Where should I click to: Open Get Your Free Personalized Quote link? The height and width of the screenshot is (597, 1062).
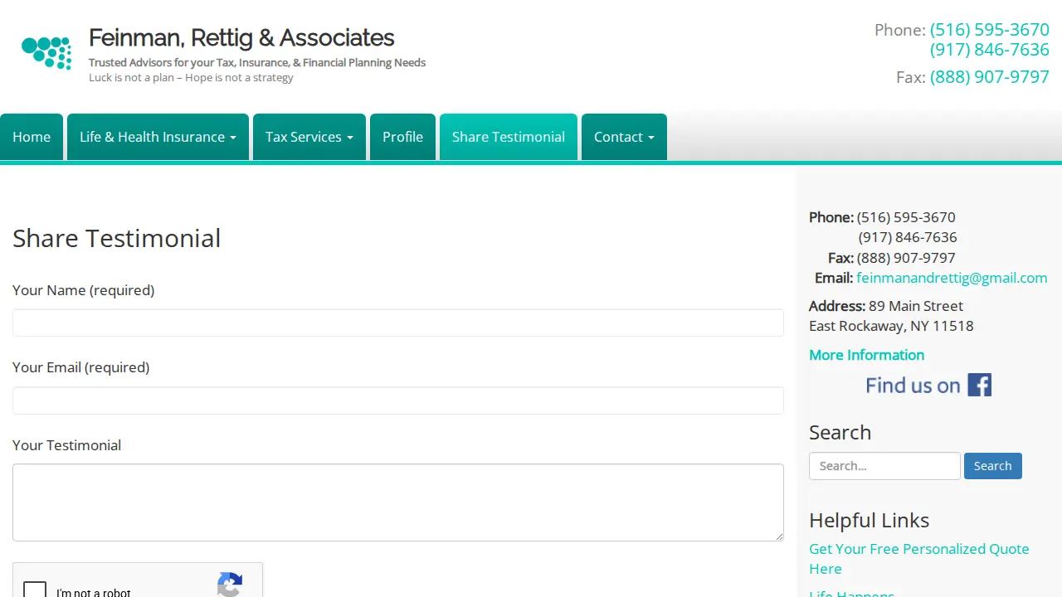click(919, 559)
